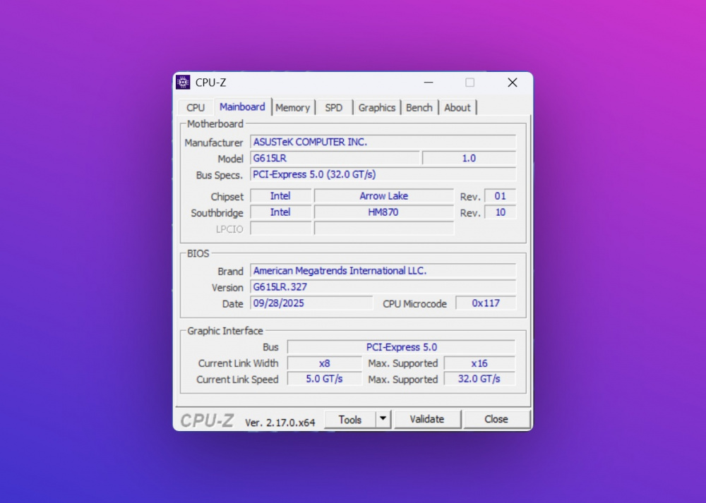Viewport: 706px width, 503px height.
Task: Open the Graphics tab
Action: (376, 108)
